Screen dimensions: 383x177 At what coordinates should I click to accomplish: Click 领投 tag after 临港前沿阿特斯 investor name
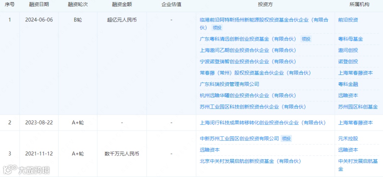217,28
